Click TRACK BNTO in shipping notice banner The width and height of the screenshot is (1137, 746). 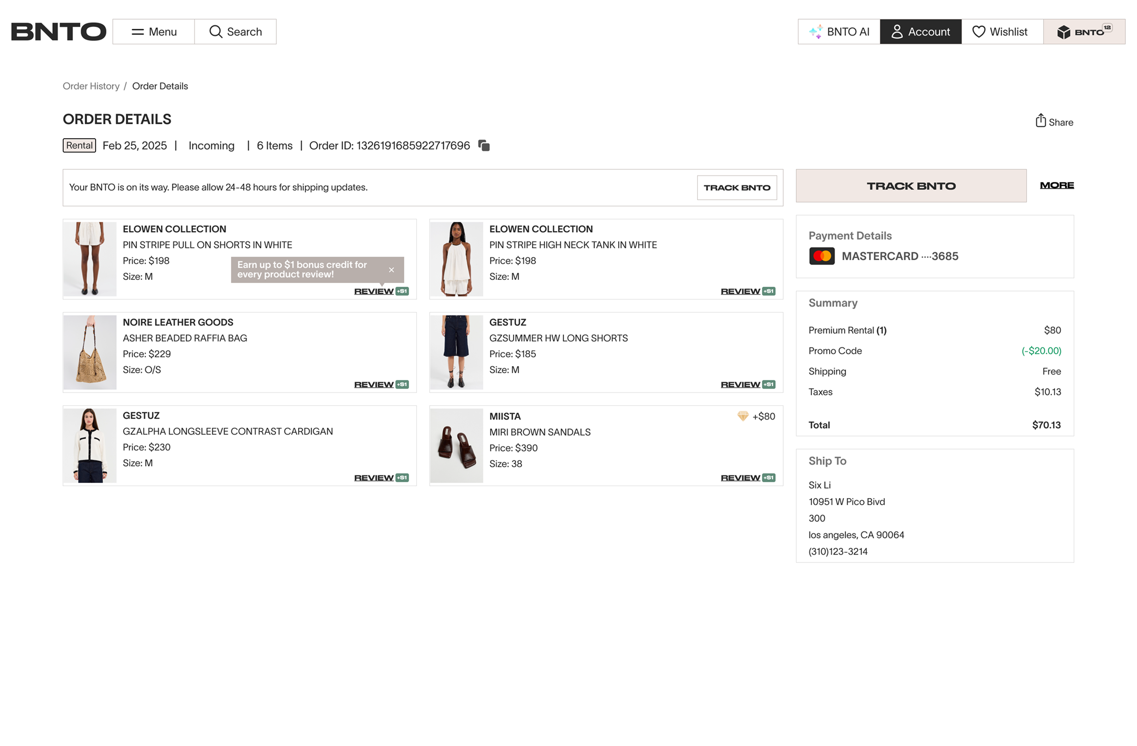pos(736,188)
